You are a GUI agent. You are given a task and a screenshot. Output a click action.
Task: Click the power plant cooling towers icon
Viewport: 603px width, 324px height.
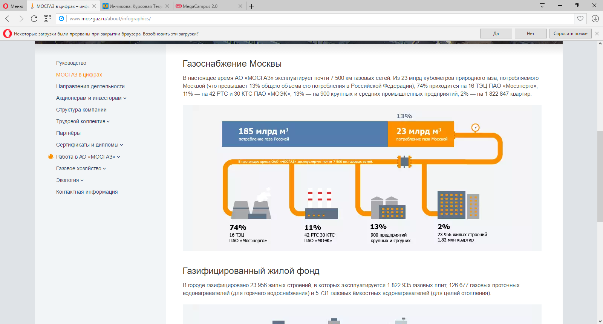251,204
